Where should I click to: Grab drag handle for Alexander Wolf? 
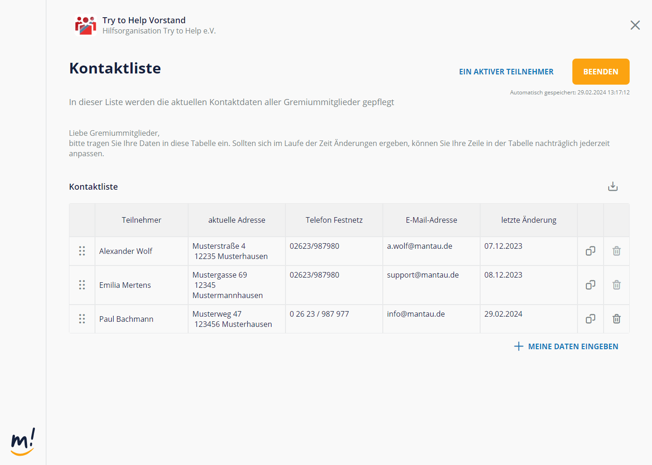82,251
